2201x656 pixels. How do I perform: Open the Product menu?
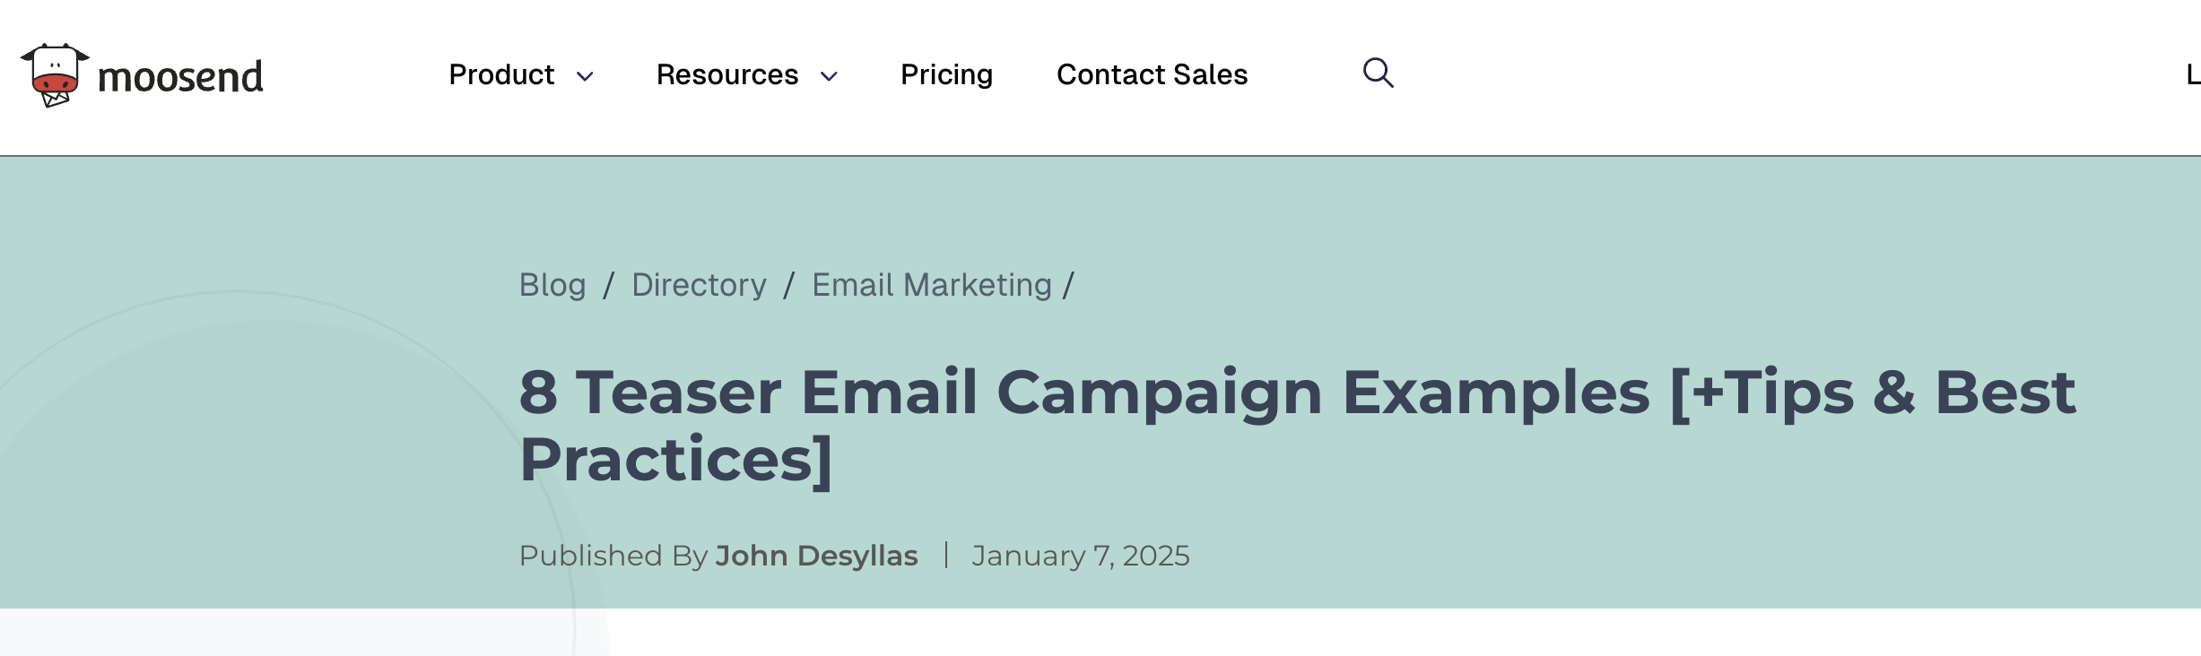pyautogui.click(x=501, y=74)
